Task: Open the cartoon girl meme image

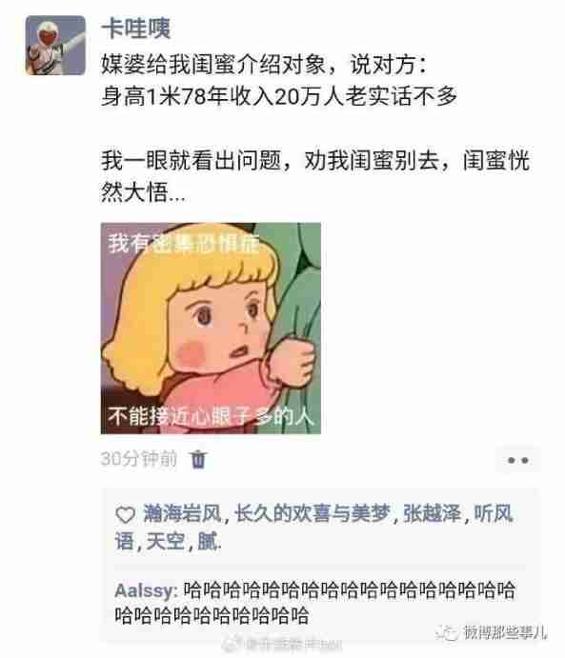Action: (211, 329)
